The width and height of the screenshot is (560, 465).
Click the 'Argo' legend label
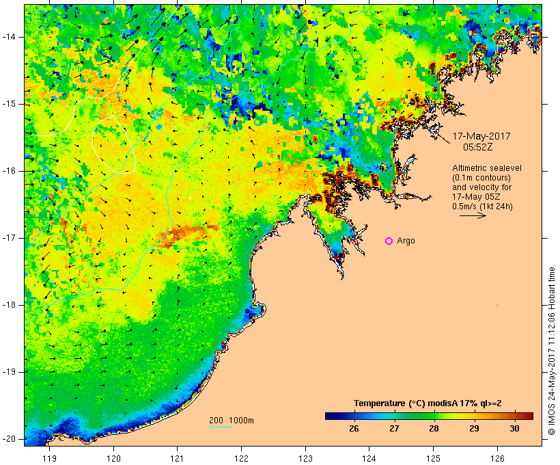tap(406, 241)
